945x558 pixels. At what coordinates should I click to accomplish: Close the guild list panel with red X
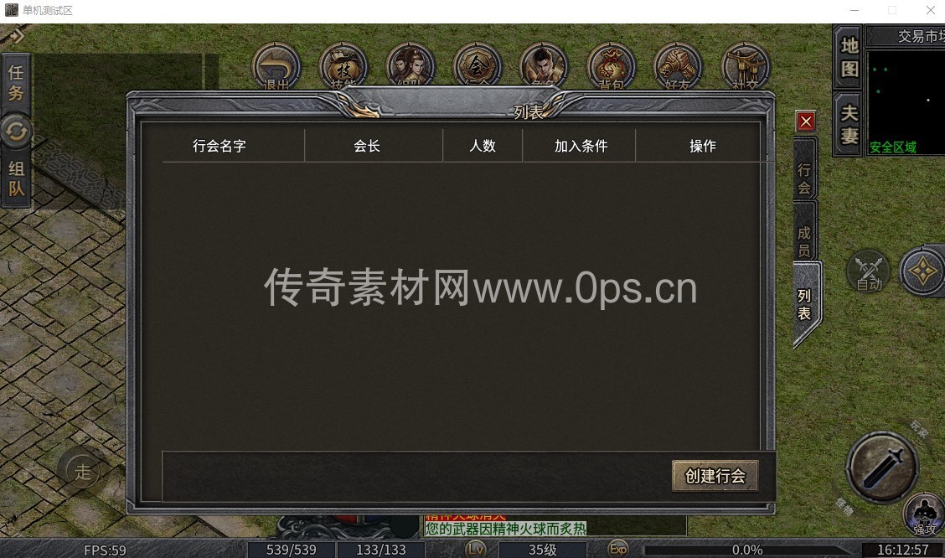point(806,121)
